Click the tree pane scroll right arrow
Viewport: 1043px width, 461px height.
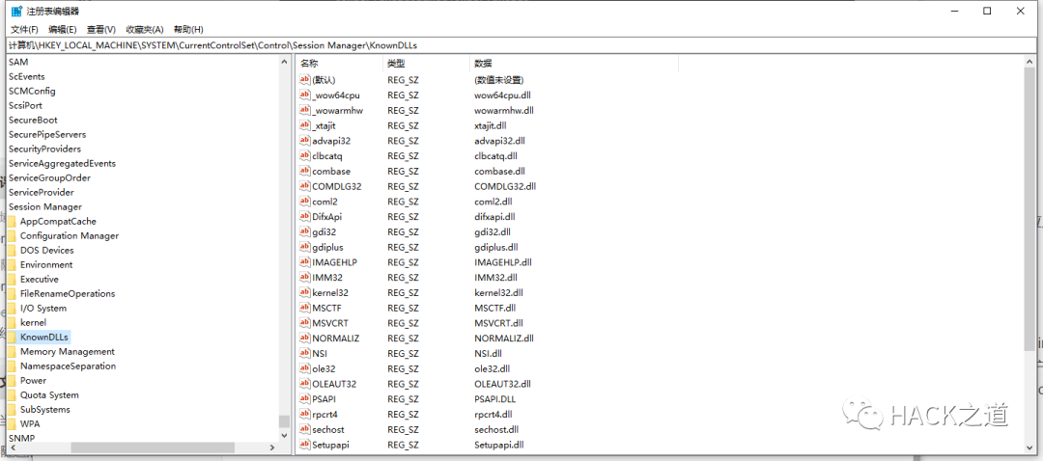click(271, 448)
